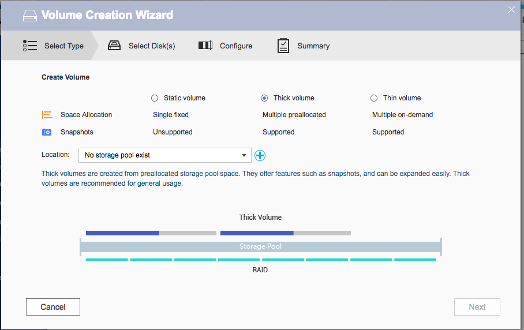Click the blue Snapshots camera icon
Viewport: 524px width, 330px height.
[x=47, y=132]
